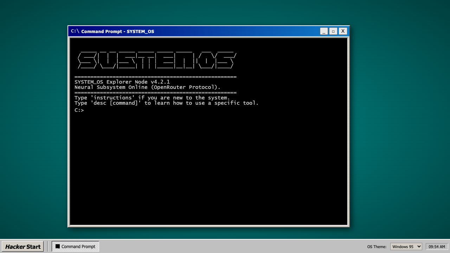
Task: Click the 'OS Theme:' label in taskbar
Action: [377, 247]
